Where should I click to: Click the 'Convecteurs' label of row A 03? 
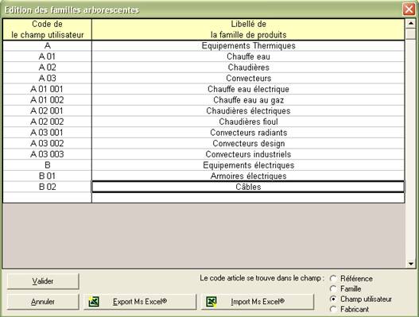[x=248, y=78]
